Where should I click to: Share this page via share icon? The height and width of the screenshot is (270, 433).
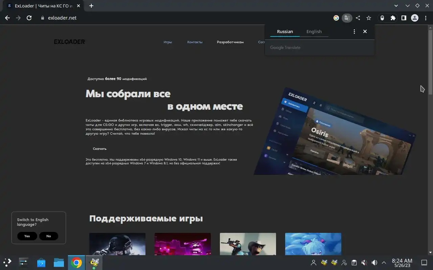[x=358, y=18]
